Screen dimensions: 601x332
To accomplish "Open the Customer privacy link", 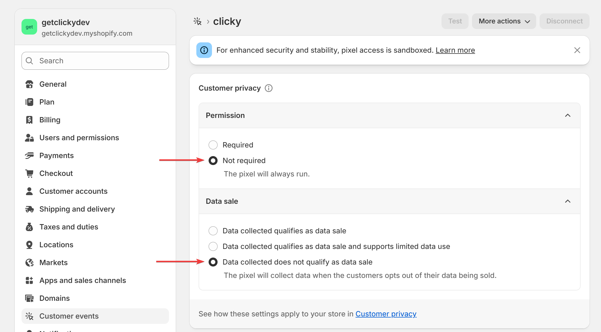I will 386,314.
